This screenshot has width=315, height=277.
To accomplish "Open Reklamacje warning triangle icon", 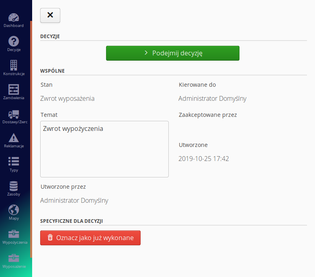I will coord(14,137).
